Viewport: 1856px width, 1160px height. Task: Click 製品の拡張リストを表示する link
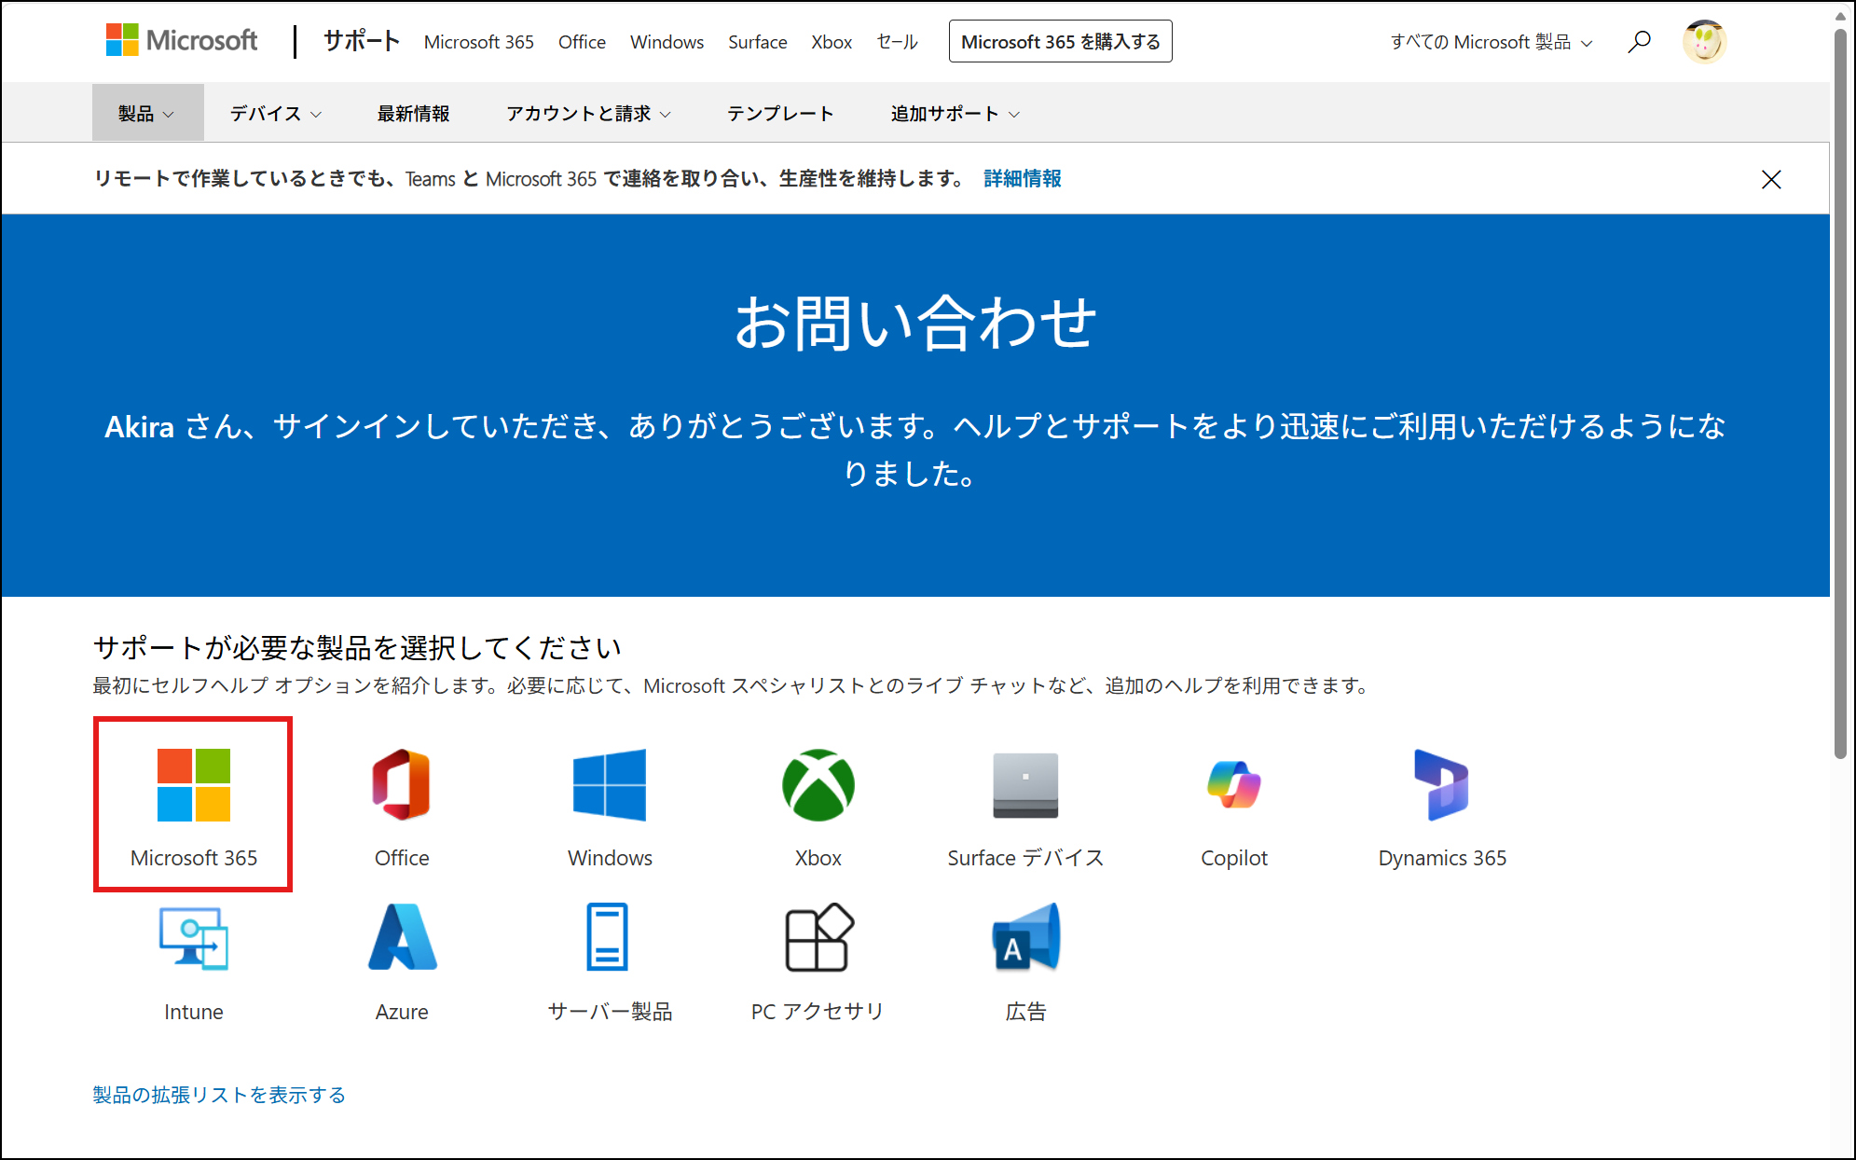click(219, 1094)
